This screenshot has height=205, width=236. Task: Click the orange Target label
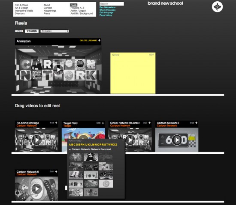[x=67, y=126]
